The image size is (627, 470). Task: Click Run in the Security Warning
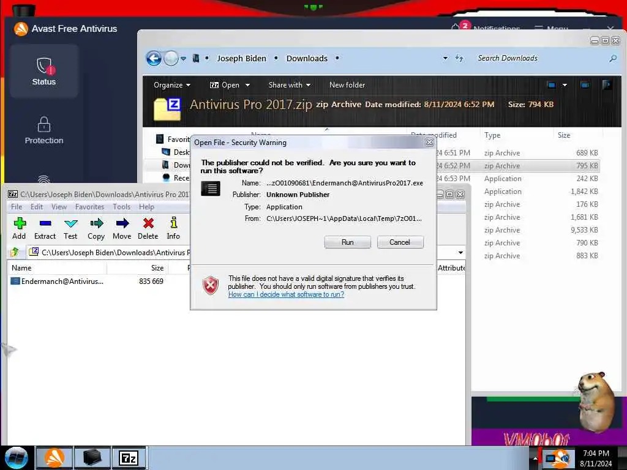coord(348,242)
